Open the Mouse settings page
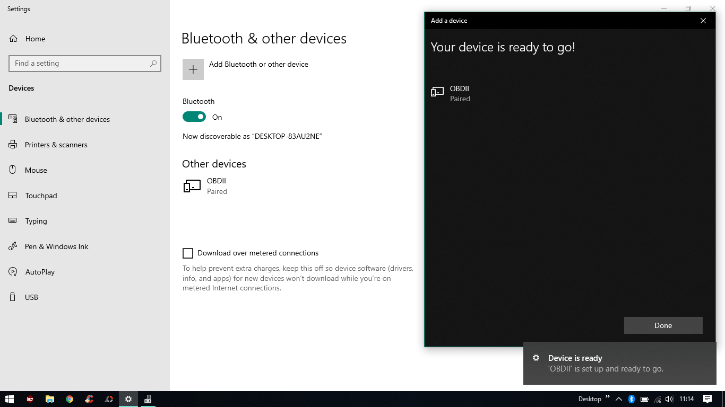Image resolution: width=725 pixels, height=407 pixels. click(x=36, y=170)
